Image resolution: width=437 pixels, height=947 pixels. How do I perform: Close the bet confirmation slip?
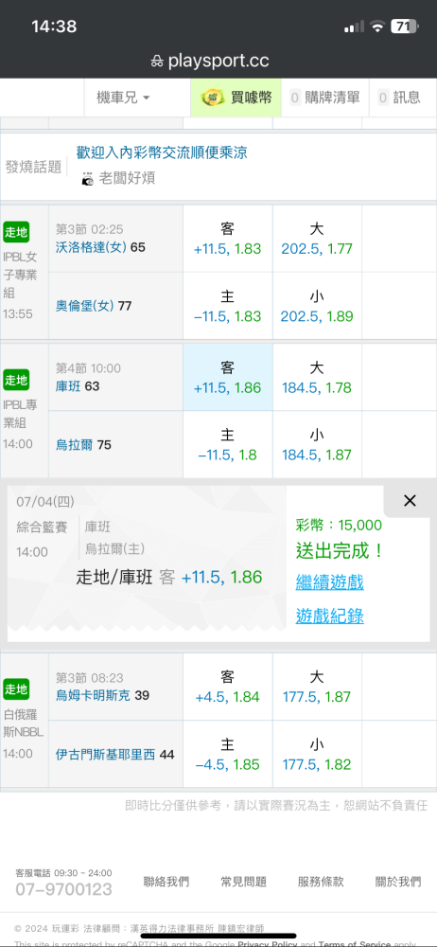point(410,501)
